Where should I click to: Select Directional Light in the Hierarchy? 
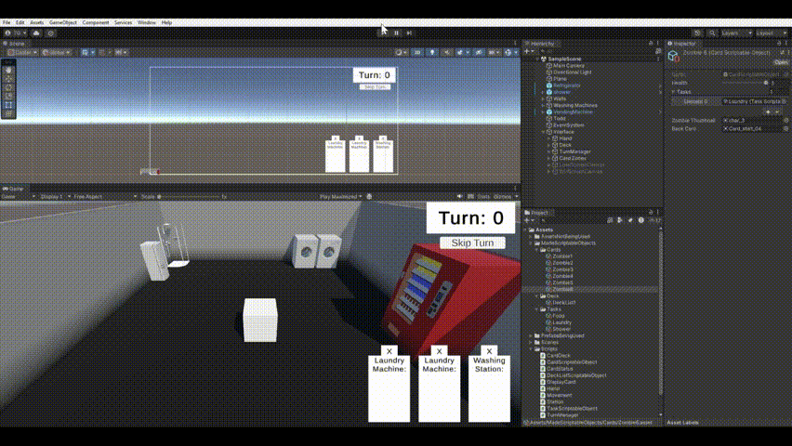(572, 72)
